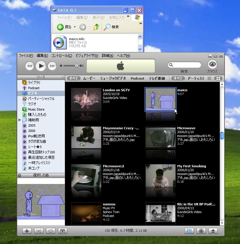The image size is (240, 244).
Task: Expand the 補助用 folder triangle
Action: pyautogui.click(x=20, y=120)
